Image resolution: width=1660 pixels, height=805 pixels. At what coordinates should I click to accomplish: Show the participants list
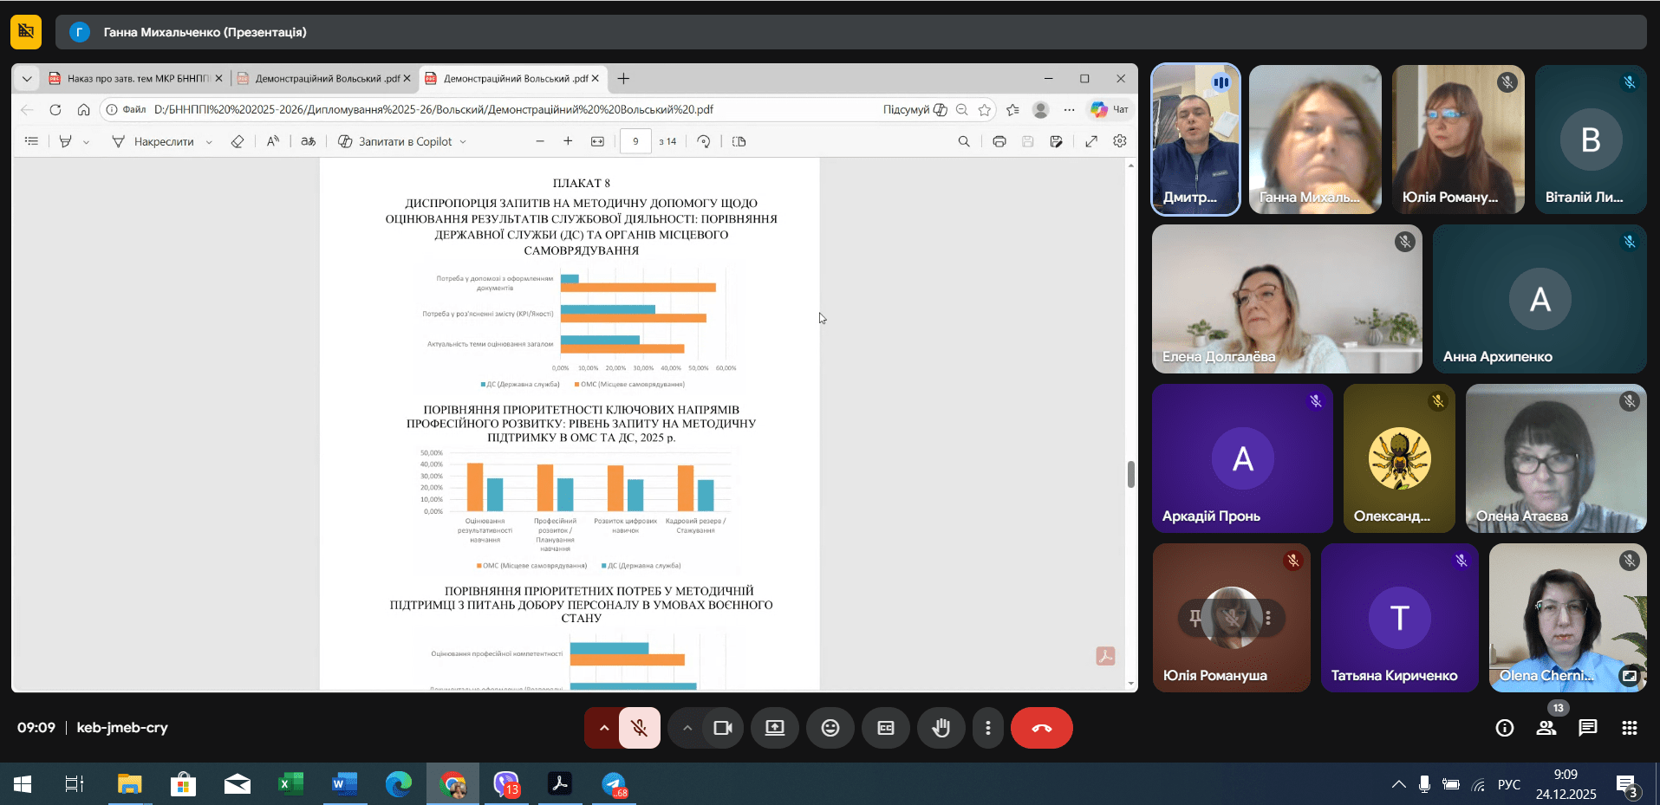[x=1546, y=728]
